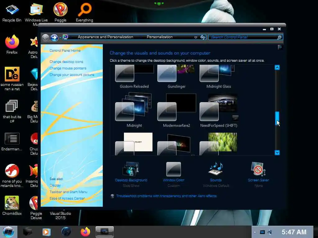This screenshot has height=238, width=318.
Task: Open the Firefox taskbar icon
Action: coord(85,232)
